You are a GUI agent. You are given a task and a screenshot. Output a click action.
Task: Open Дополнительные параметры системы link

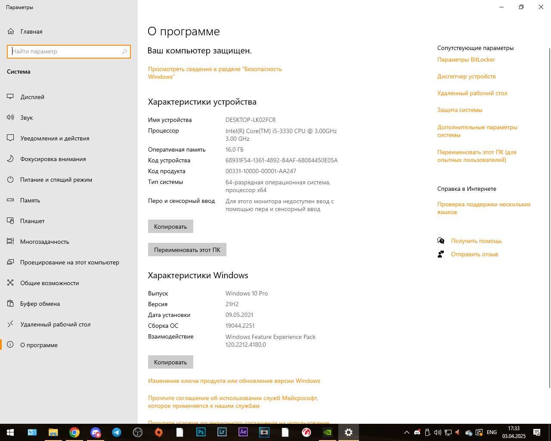click(x=477, y=131)
